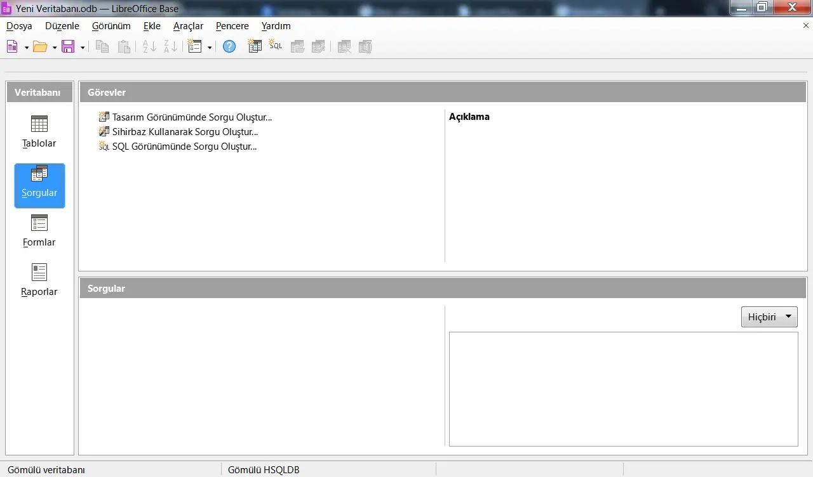
Task: Click the empty preview box below Hiçbiri
Action: coord(624,389)
